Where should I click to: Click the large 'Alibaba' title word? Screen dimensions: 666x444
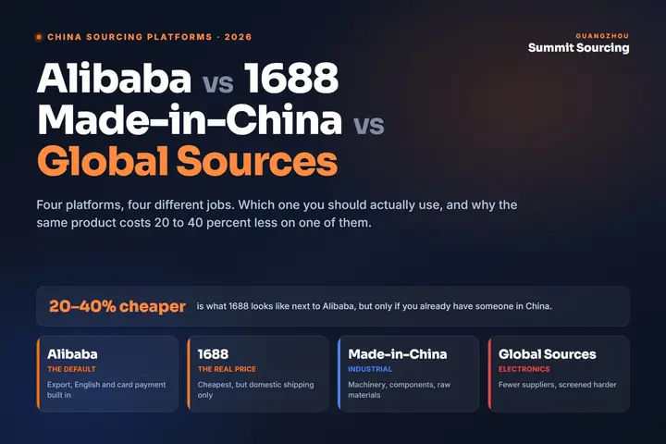[115, 79]
